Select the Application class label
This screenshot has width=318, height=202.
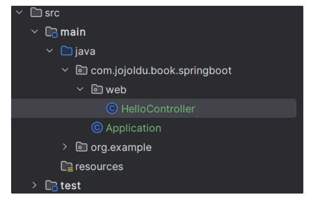133,129
